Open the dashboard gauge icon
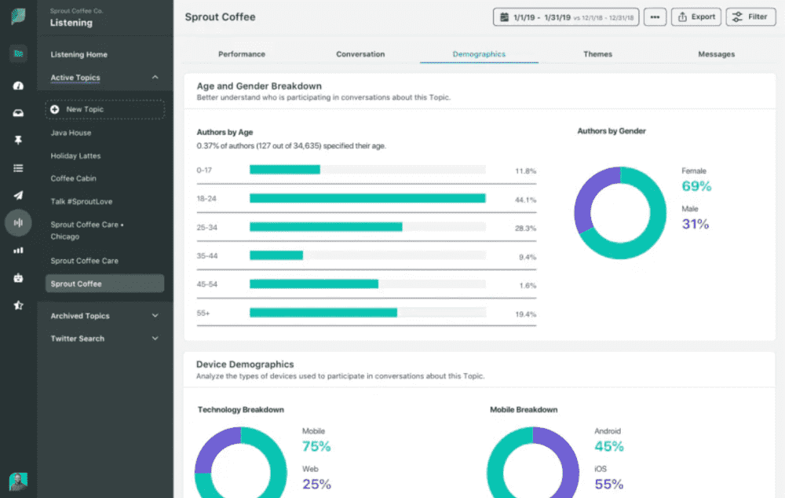 click(x=18, y=86)
